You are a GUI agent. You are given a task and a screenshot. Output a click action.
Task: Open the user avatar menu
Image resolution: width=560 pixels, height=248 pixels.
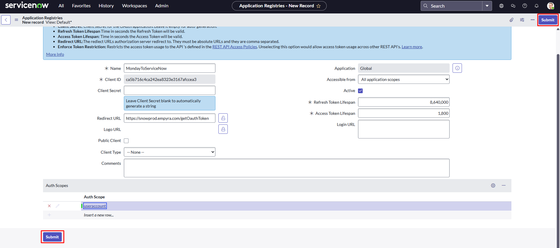(551, 6)
